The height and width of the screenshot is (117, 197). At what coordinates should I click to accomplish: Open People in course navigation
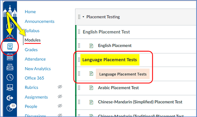point(31,106)
